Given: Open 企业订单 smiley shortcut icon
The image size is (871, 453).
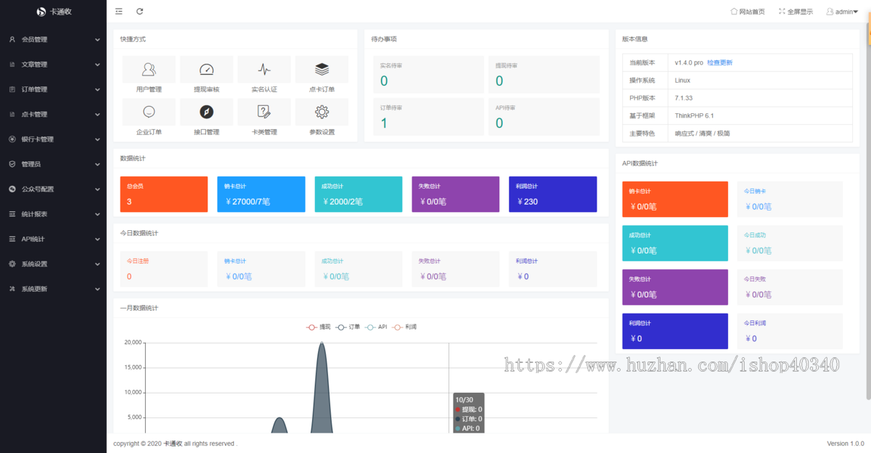Looking at the screenshot, I should tap(149, 112).
